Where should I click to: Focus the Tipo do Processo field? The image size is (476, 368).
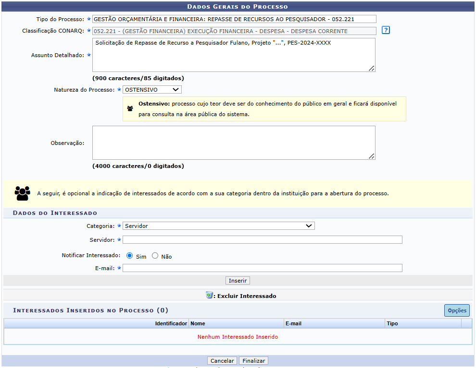234,19
